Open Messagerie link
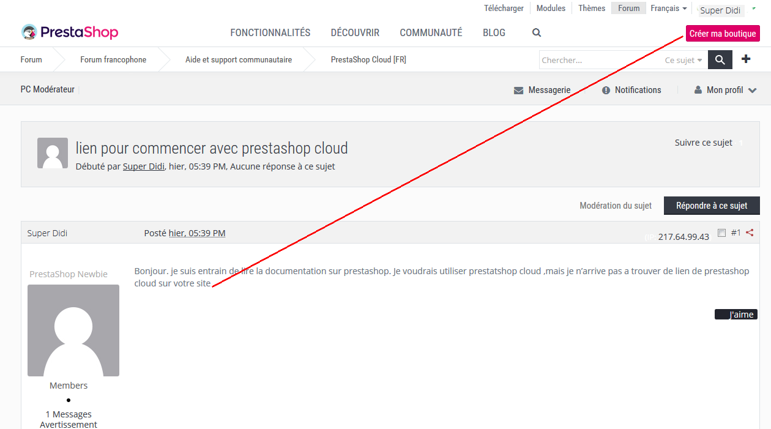 549,90
